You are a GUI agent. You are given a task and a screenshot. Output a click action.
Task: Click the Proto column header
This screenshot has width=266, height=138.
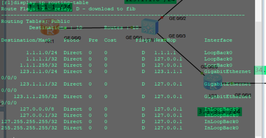(71, 40)
